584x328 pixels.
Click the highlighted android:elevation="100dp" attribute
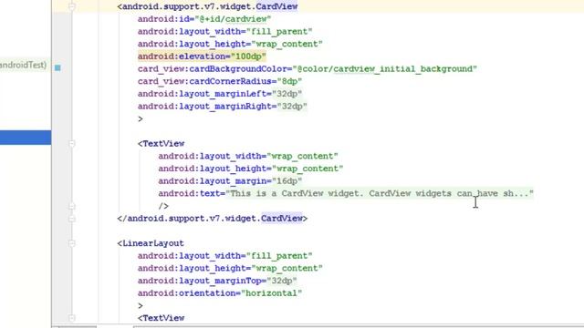[202, 56]
